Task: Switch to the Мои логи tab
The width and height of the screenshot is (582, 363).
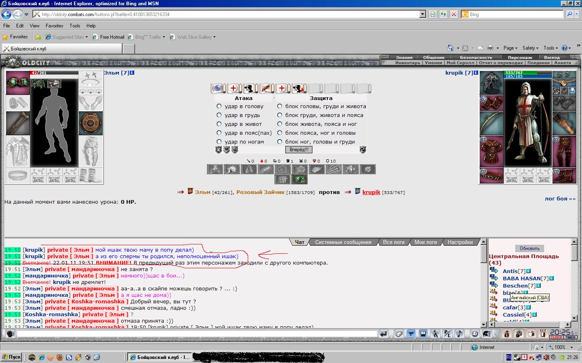Action: pyautogui.click(x=426, y=242)
